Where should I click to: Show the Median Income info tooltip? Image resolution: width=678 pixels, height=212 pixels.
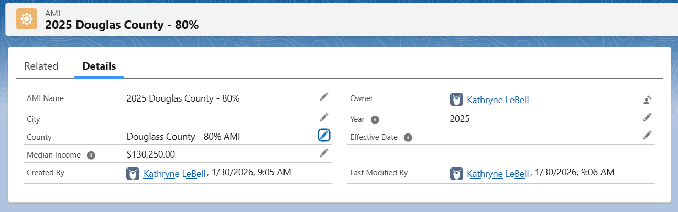click(91, 155)
